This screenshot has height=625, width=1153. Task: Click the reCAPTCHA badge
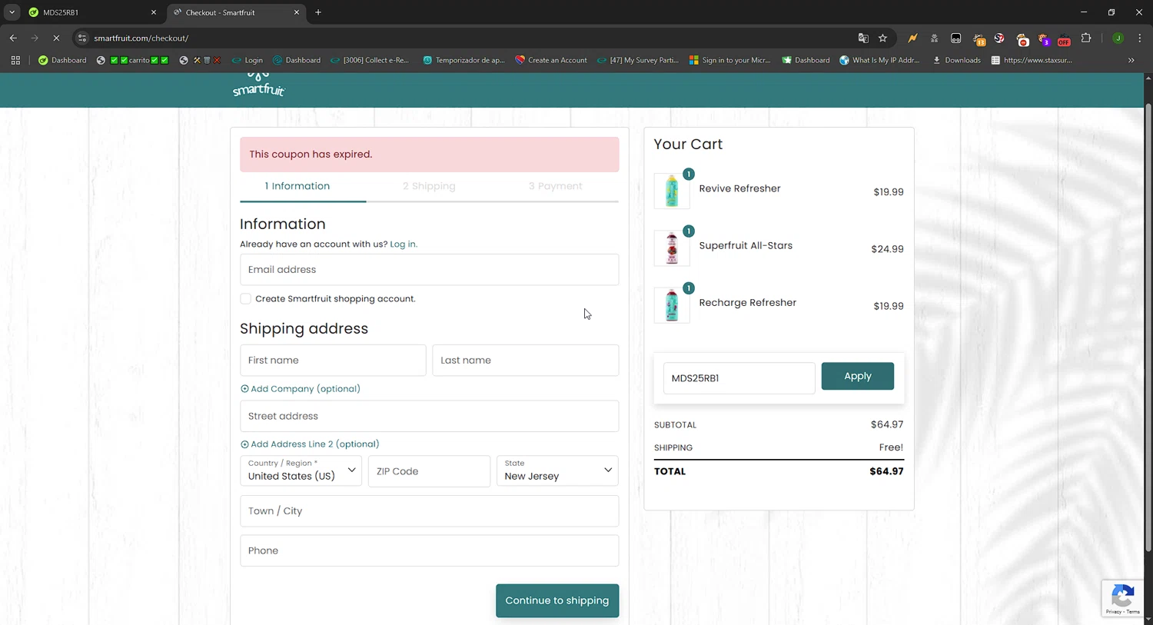(1122, 598)
